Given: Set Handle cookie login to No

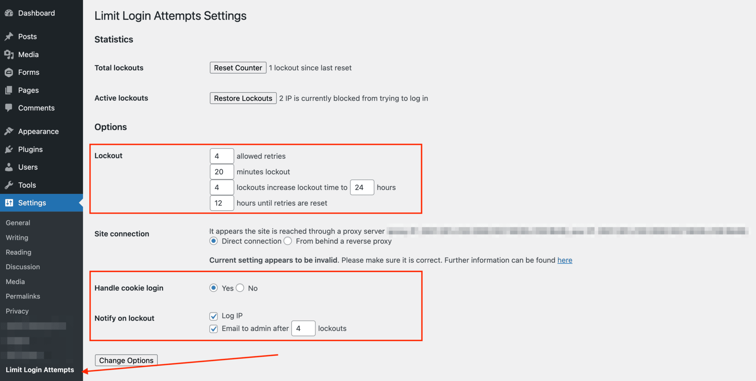Looking at the screenshot, I should [x=240, y=288].
